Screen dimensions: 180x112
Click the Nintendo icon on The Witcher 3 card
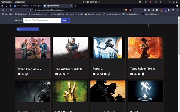coord(68,74)
